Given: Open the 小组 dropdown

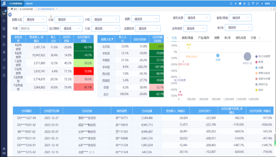Looking at the screenshot, I should 105,19.
